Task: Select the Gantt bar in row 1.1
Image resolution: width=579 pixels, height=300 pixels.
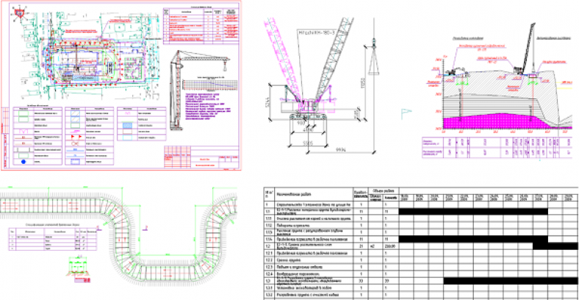Action: [x=473, y=212]
